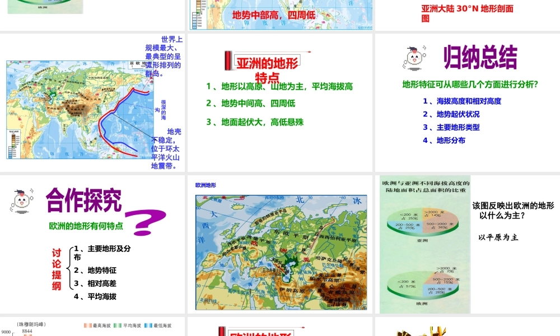The width and height of the screenshot is (560, 336).
Task: Click the 世界上规模最大 island arc text
Action: pyautogui.click(x=164, y=57)
